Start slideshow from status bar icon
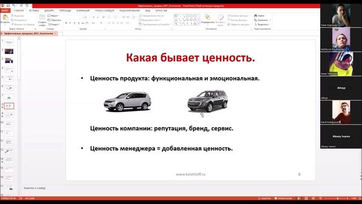The height and width of the screenshot is (204, 362). tap(320, 198)
